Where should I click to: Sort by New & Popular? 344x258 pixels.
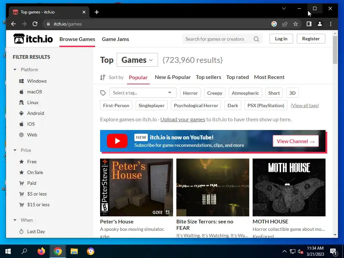pyautogui.click(x=173, y=77)
